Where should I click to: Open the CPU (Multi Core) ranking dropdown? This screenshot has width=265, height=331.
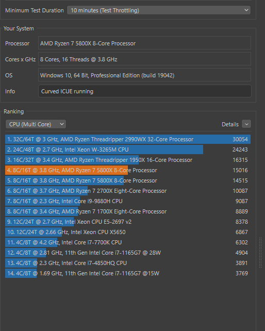click(36, 124)
